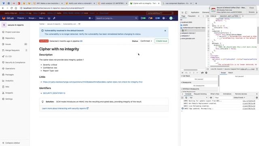259x146 pixels.
Task: Click the DevTools inspect element icon
Action: pos(183,13)
